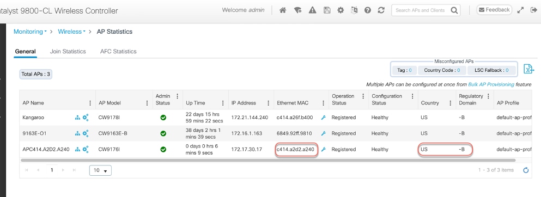This screenshot has height=197, width=541.
Task: Open the AP Name column options menu
Action: (x=90, y=103)
